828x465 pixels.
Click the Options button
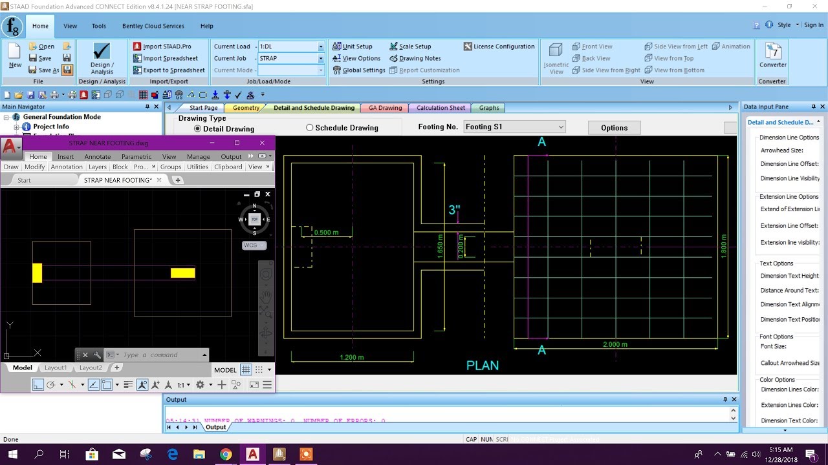tap(613, 127)
